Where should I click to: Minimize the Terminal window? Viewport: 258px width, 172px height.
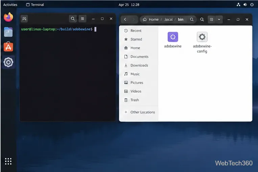[x=93, y=19]
